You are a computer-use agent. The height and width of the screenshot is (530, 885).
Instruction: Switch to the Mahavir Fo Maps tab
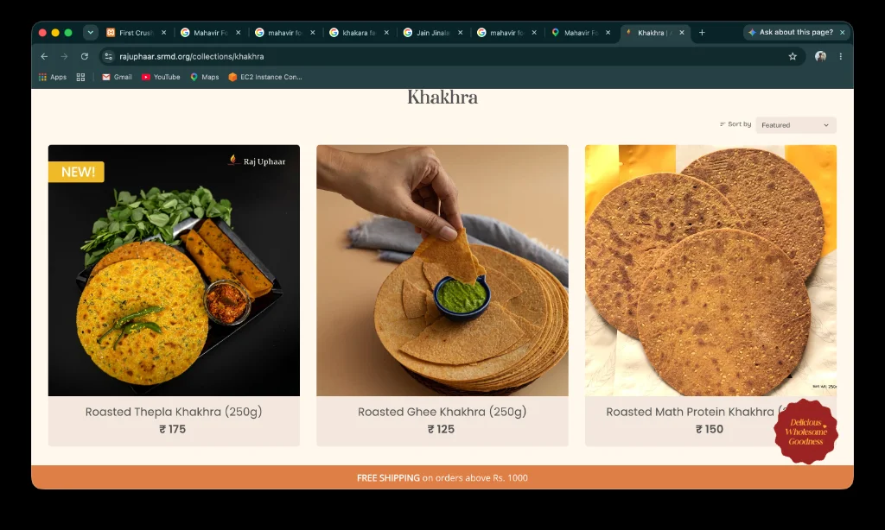coord(582,33)
